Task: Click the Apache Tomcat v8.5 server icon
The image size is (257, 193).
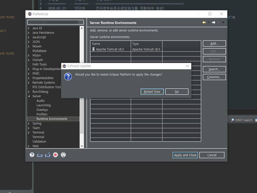Action: pos(93,49)
